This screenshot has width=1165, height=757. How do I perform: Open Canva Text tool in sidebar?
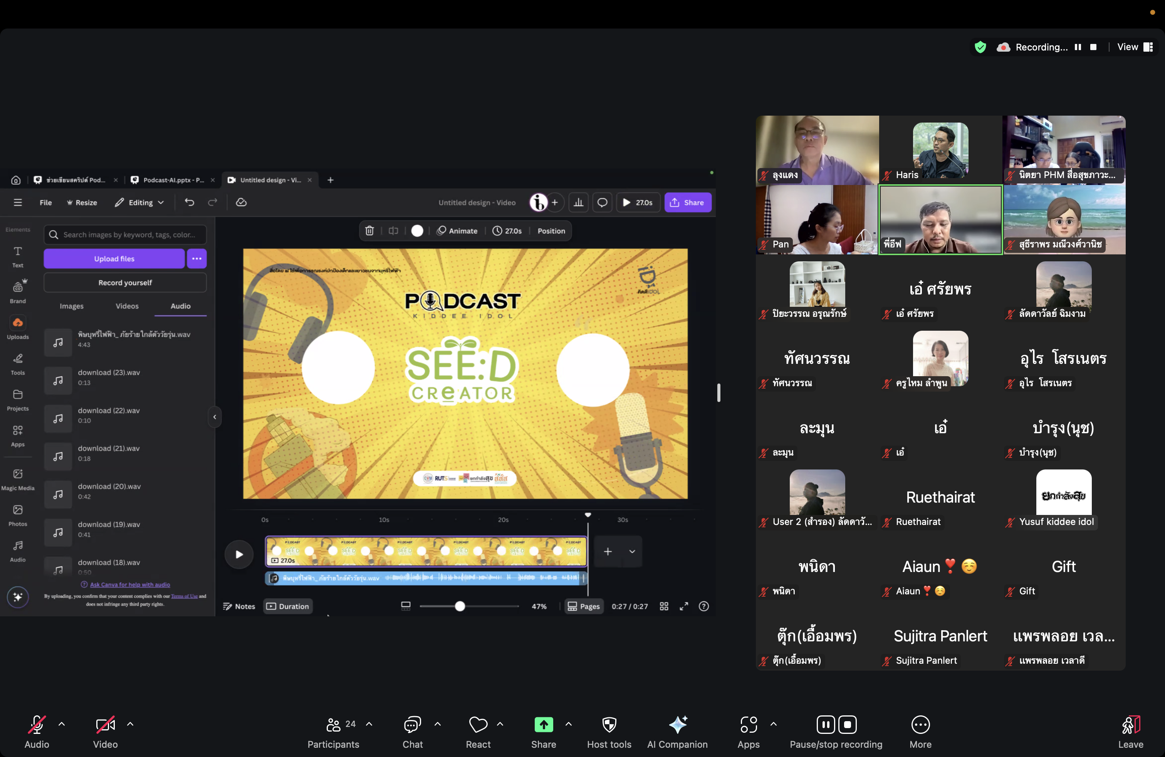pyautogui.click(x=18, y=256)
